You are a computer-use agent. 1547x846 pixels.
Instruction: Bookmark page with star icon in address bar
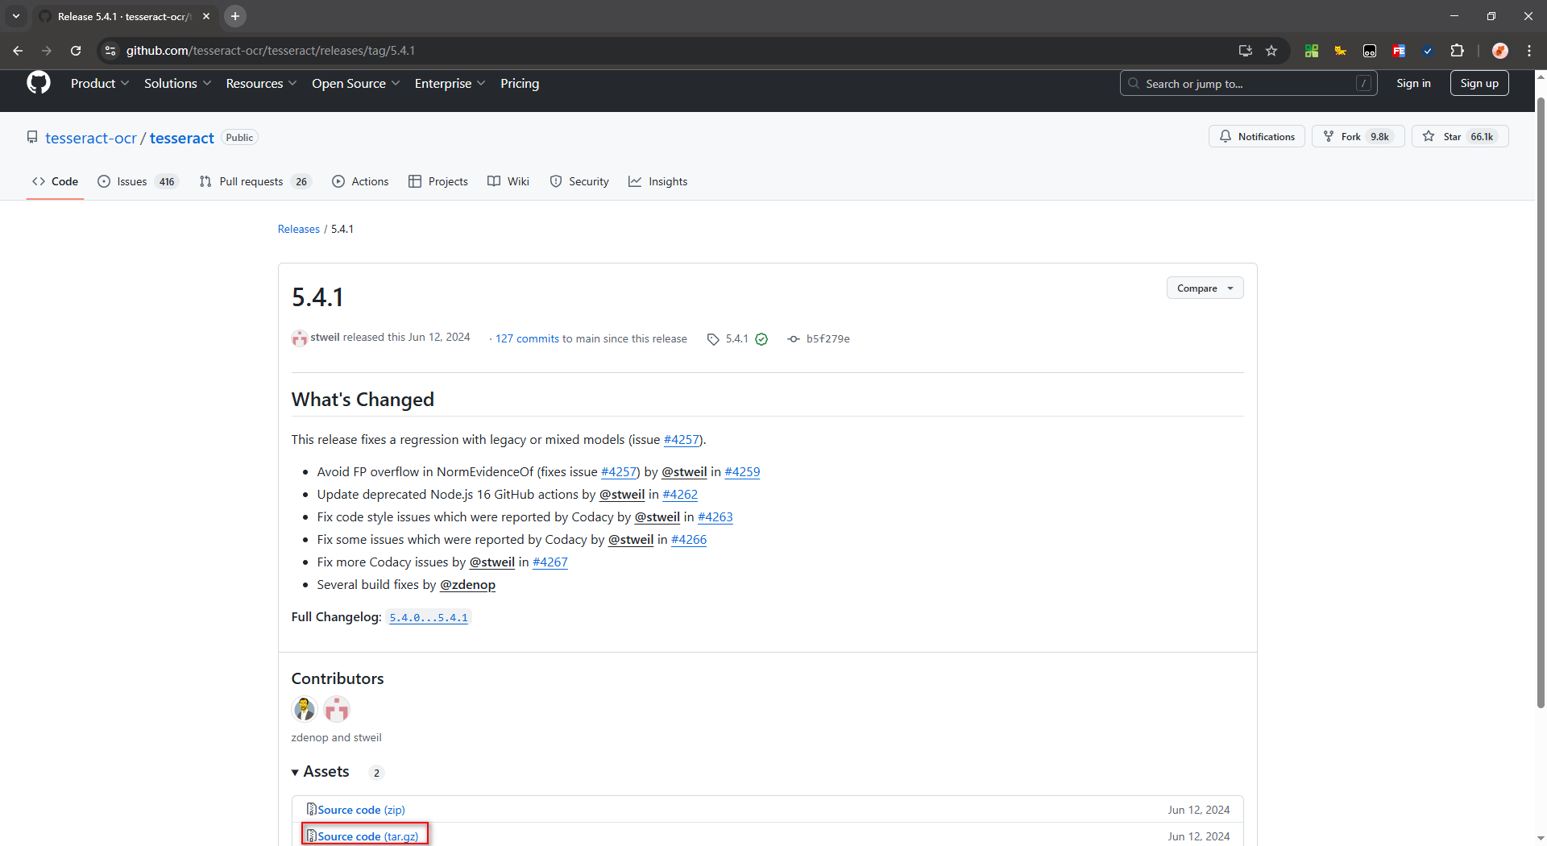tap(1271, 51)
